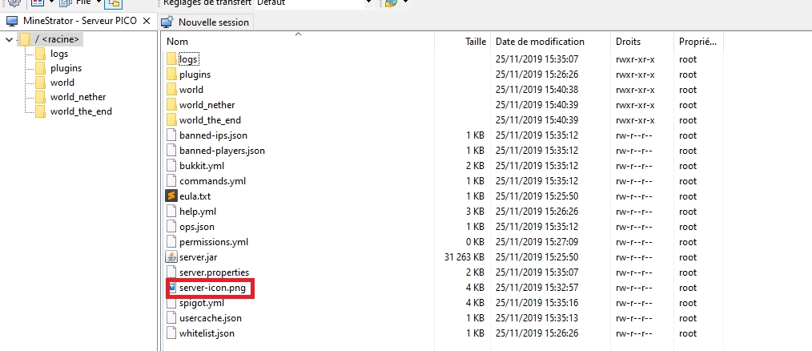812x351 pixels.
Task: Close the MineStrator session tab
Action: (x=147, y=20)
